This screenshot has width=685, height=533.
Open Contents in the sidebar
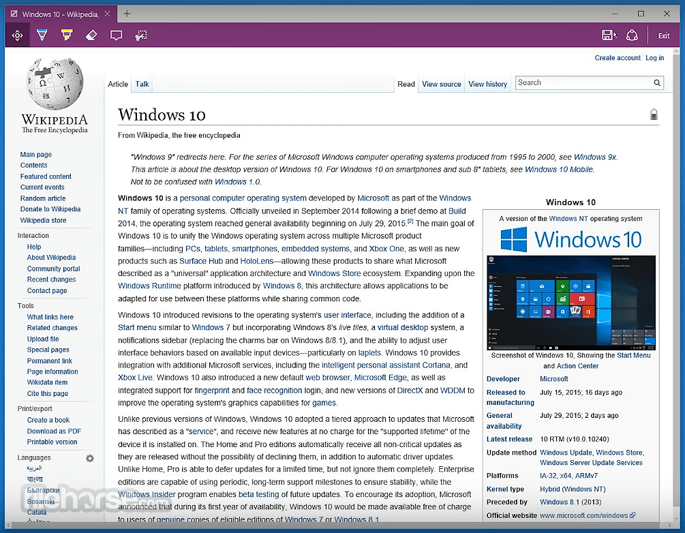click(x=33, y=165)
